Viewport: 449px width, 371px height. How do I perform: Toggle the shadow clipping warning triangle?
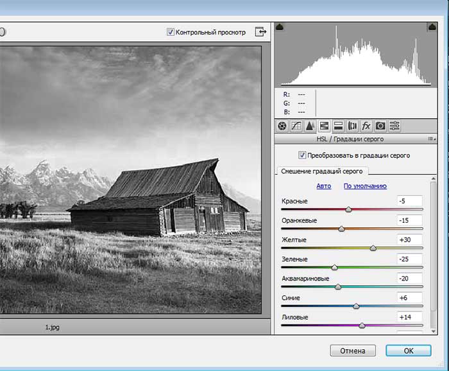pos(280,27)
